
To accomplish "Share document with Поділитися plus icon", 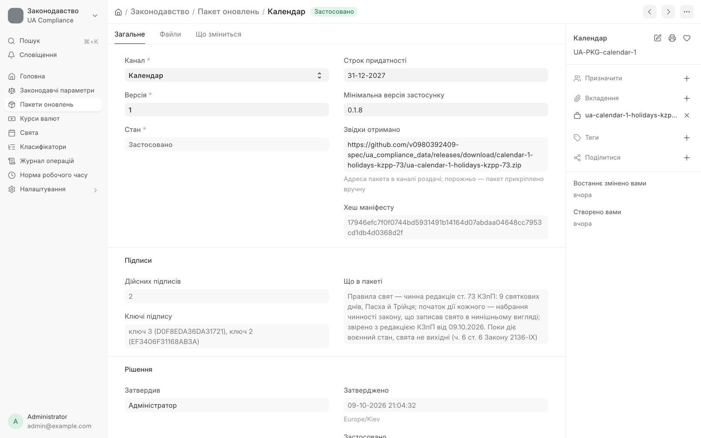I will coord(686,158).
